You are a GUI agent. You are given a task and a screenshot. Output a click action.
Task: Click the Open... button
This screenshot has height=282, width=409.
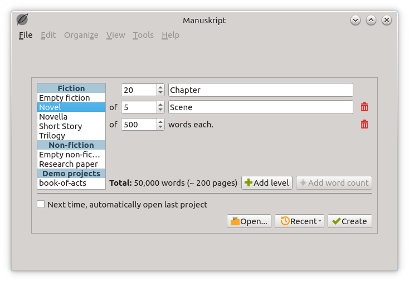click(249, 221)
